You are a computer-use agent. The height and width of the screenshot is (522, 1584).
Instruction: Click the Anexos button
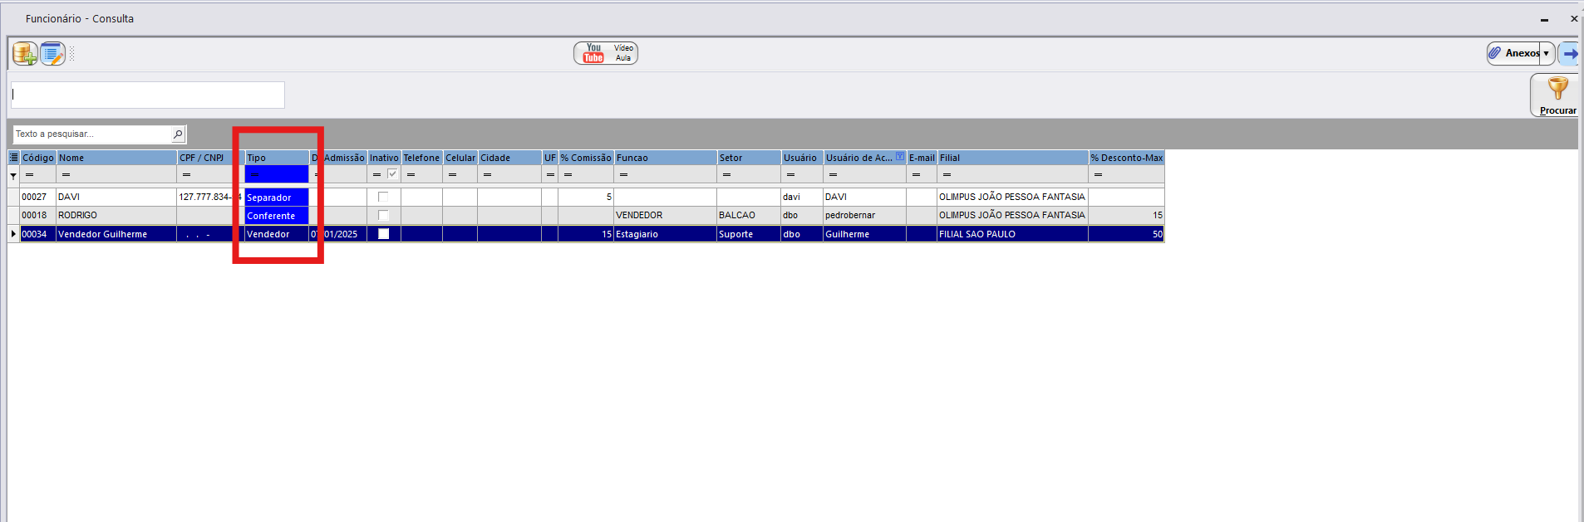(x=1513, y=53)
